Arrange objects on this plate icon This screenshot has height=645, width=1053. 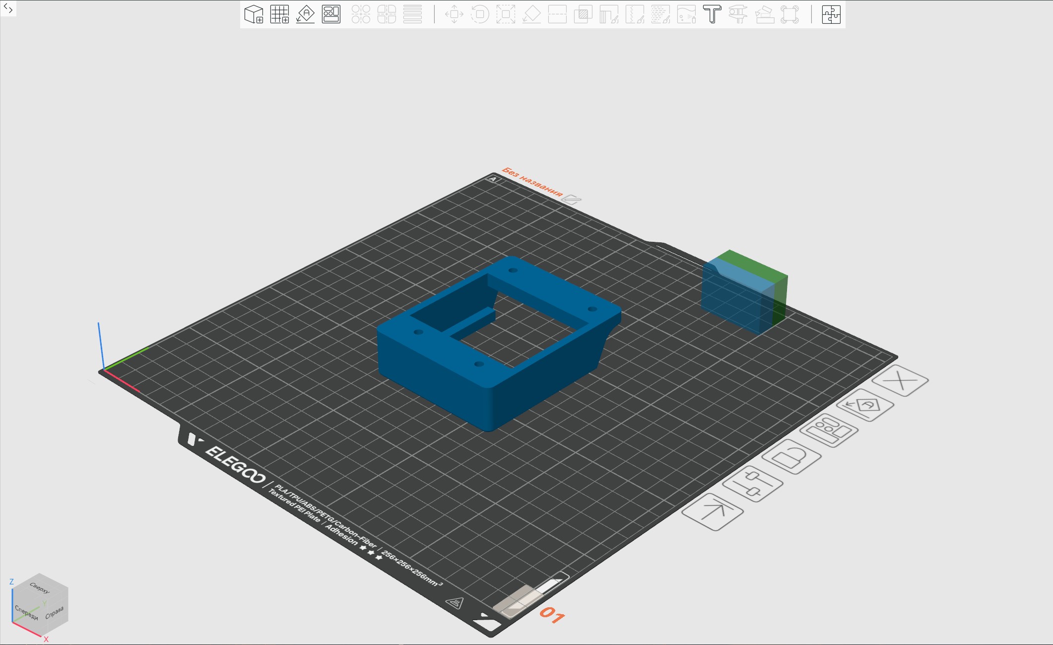(x=829, y=430)
